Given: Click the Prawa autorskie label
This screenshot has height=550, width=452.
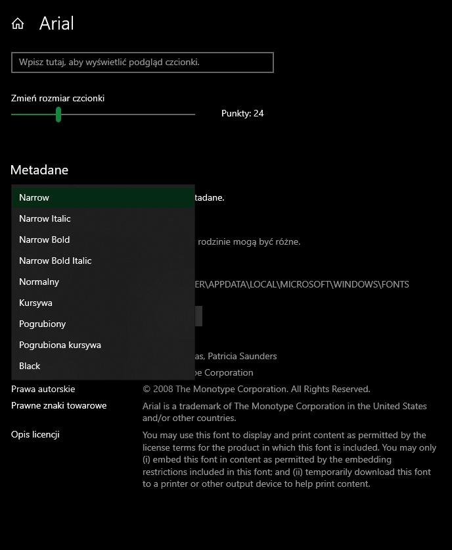Looking at the screenshot, I should tap(43, 389).
